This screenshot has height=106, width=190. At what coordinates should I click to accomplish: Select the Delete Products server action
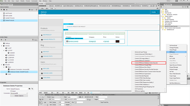coord(19,21)
